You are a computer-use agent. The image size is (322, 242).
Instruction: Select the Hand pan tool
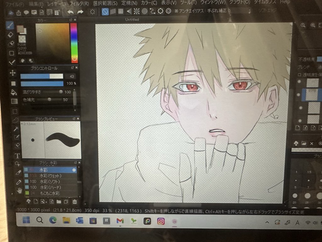pos(19,191)
